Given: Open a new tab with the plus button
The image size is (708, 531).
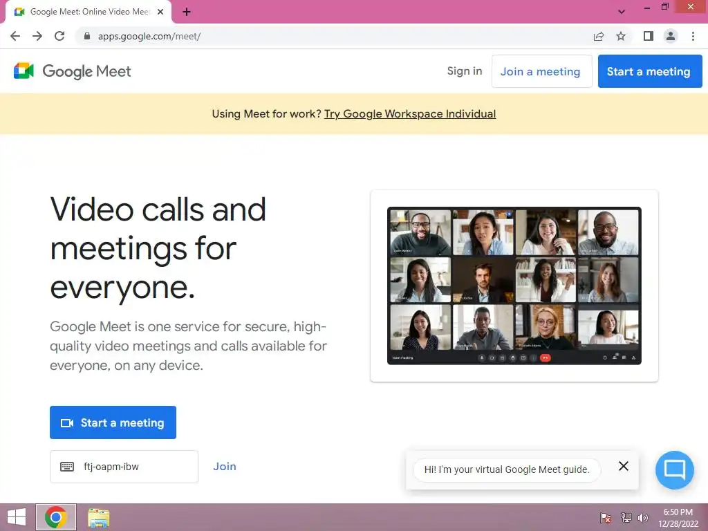Looking at the screenshot, I should 187,12.
